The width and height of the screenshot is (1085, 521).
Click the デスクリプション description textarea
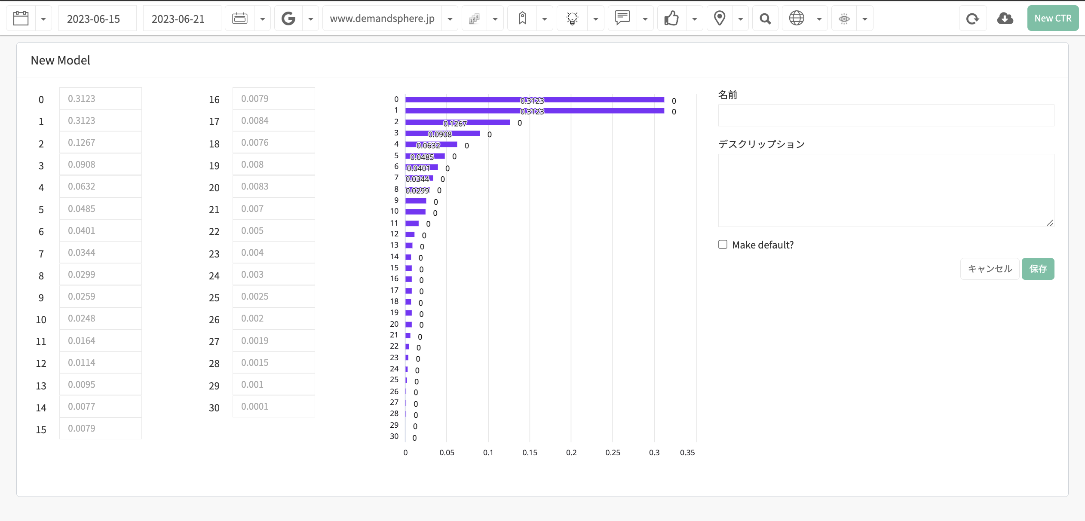[x=886, y=190]
